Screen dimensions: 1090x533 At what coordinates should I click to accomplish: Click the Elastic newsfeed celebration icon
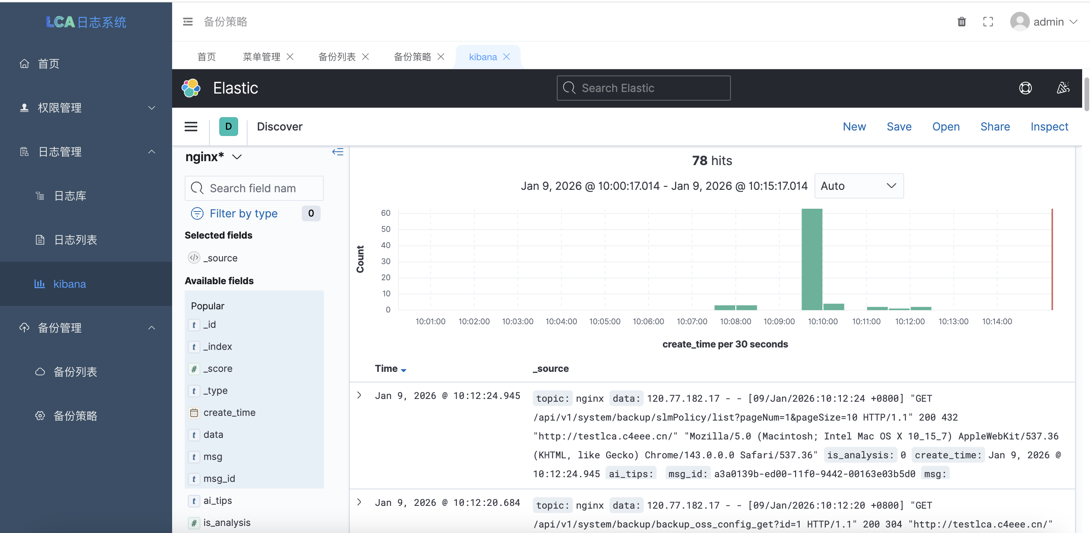pyautogui.click(x=1062, y=88)
